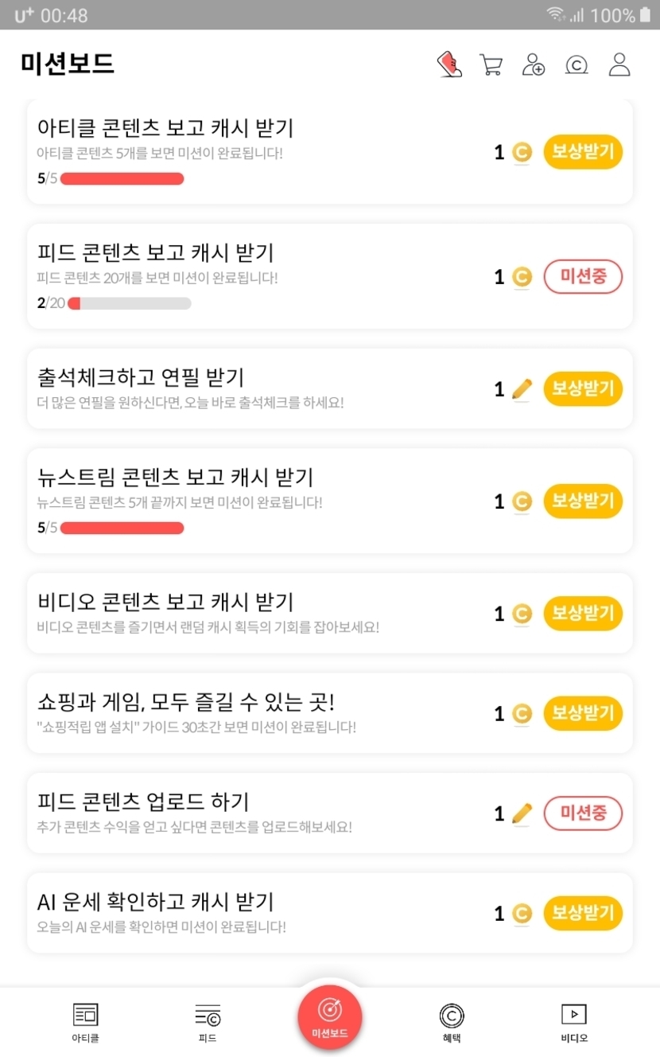Viewport: 660px width, 1057px height.
Task: Tap the add friend icon
Action: coord(534,64)
